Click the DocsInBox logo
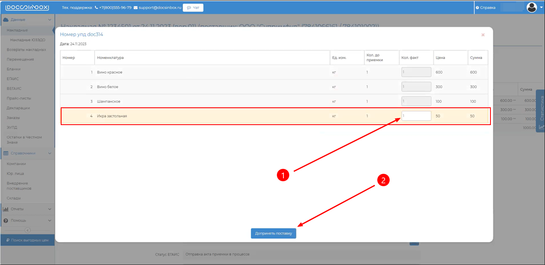Image resolution: width=545 pixels, height=265 pixels. (27, 7)
